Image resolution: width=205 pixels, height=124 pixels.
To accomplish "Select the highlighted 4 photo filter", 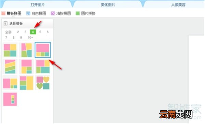I will [x=33, y=32].
